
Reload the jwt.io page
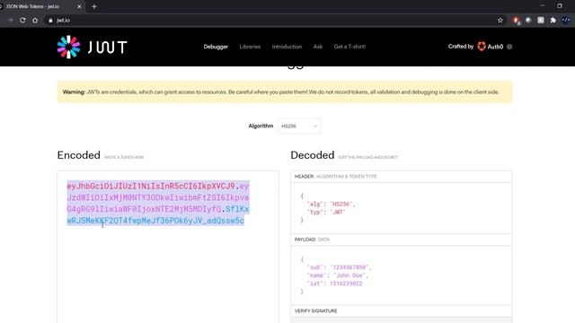(22, 20)
